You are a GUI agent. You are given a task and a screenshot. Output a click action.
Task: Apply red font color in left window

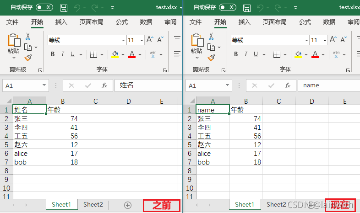[132, 54]
